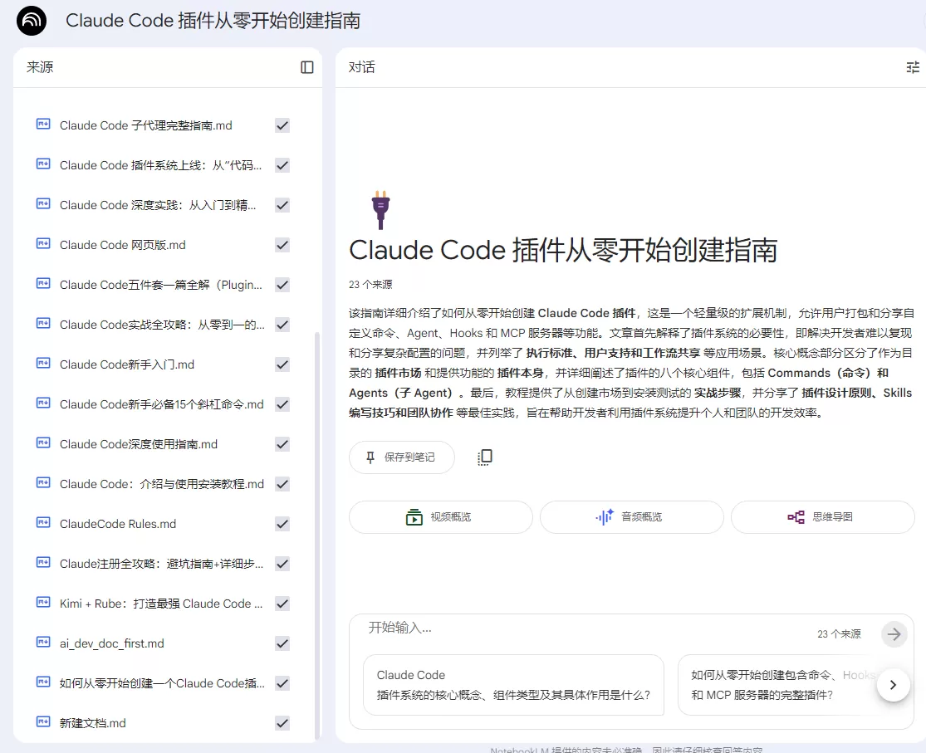The width and height of the screenshot is (926, 753).
Task: Click the sources list vertical scrollbar
Action: pyautogui.click(x=317, y=535)
